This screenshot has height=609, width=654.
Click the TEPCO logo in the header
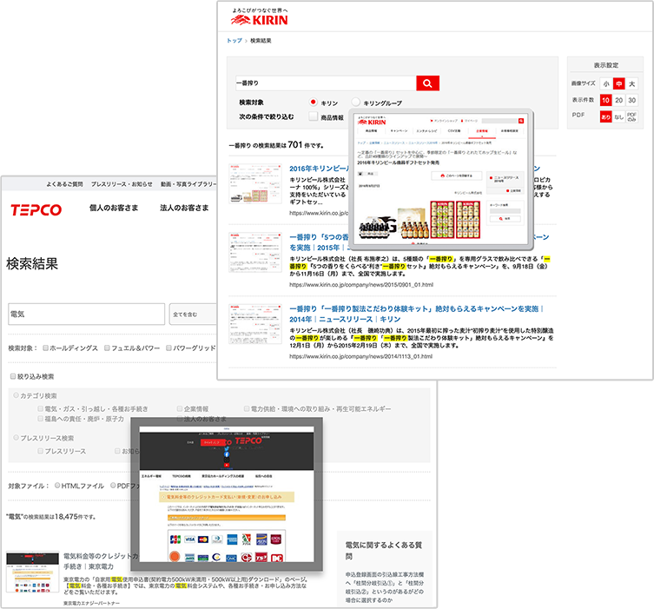(x=36, y=210)
